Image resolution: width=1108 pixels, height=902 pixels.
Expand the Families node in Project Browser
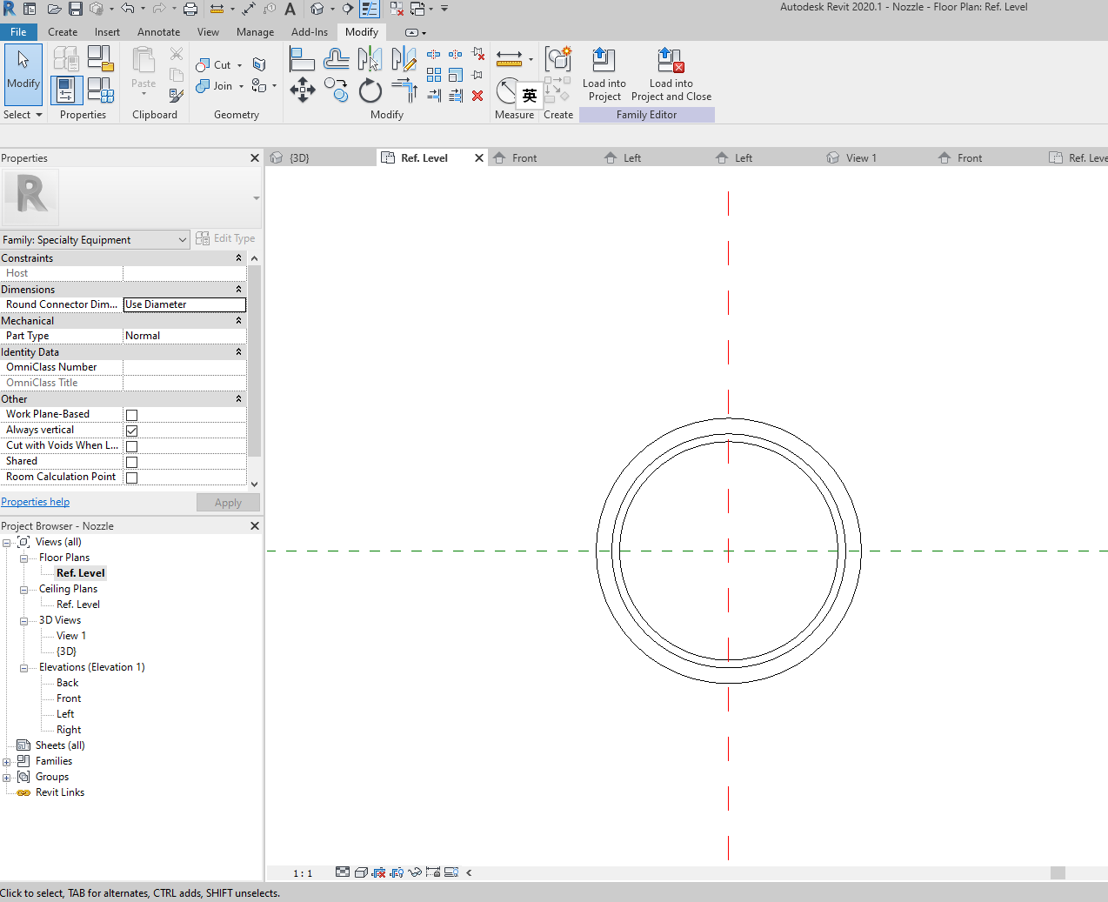[x=7, y=761]
